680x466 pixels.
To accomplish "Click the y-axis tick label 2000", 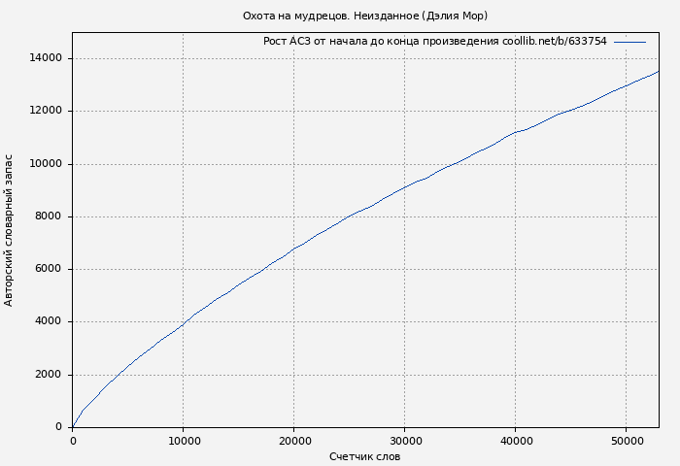I will pos(49,375).
